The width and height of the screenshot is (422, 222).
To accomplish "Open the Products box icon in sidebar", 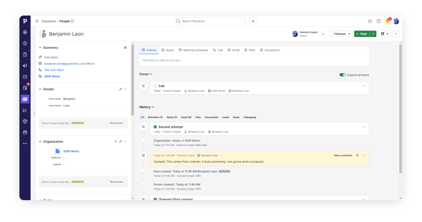I will (25, 121).
